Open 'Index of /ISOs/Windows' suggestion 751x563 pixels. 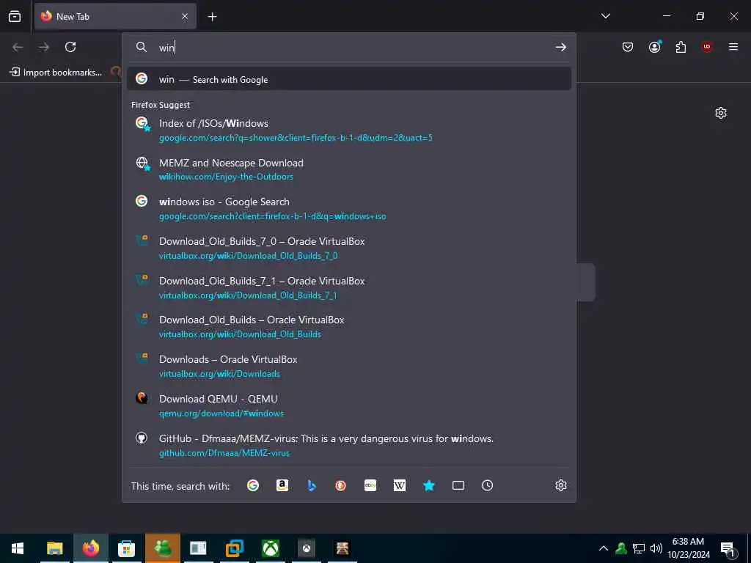coord(349,130)
